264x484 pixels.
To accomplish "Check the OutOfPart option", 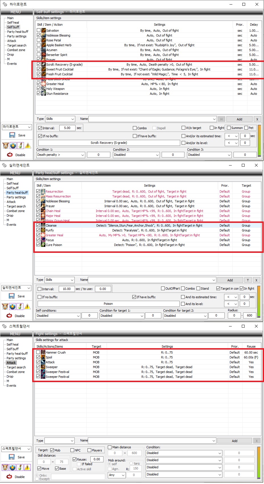I will (x=163, y=289).
